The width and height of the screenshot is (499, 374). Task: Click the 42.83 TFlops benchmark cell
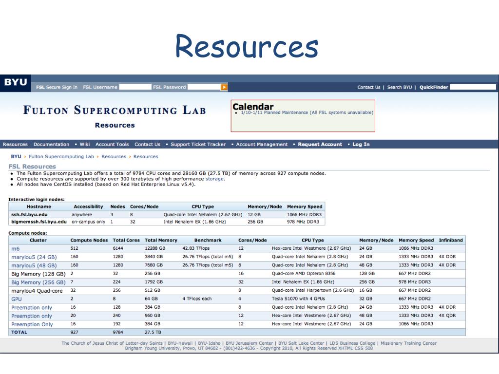196,248
